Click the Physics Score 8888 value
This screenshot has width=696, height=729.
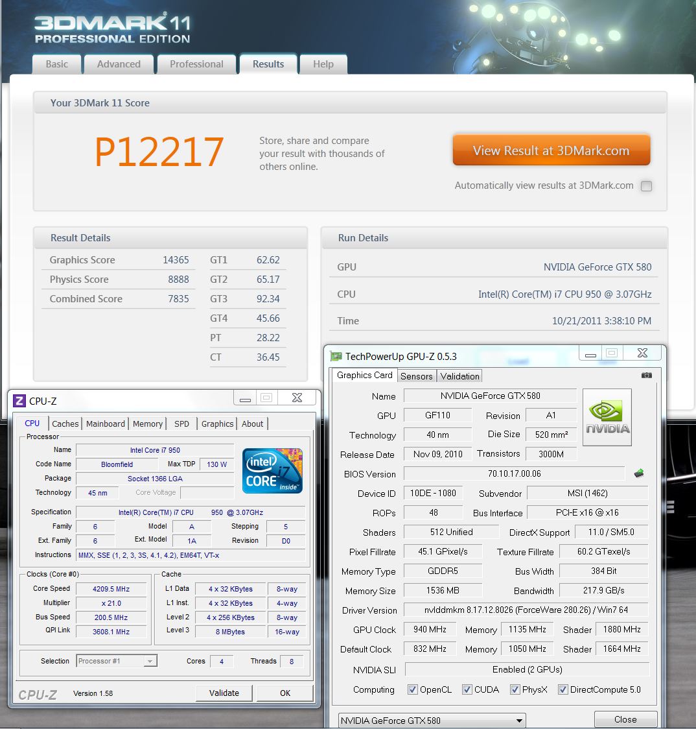coord(178,280)
